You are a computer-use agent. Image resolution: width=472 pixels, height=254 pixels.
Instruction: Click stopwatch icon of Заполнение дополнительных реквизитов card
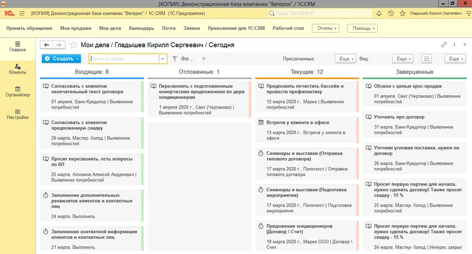point(45,195)
